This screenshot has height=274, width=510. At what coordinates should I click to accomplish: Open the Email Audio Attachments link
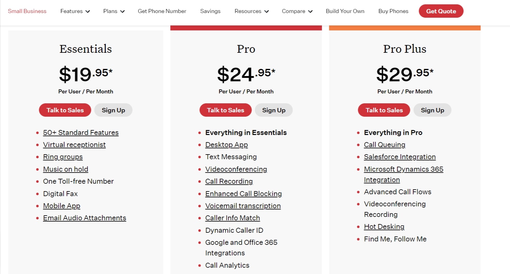(x=84, y=218)
